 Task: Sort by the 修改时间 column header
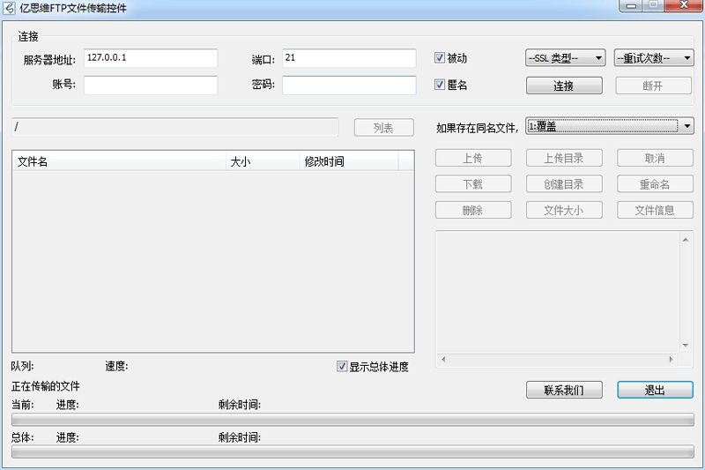click(x=349, y=161)
